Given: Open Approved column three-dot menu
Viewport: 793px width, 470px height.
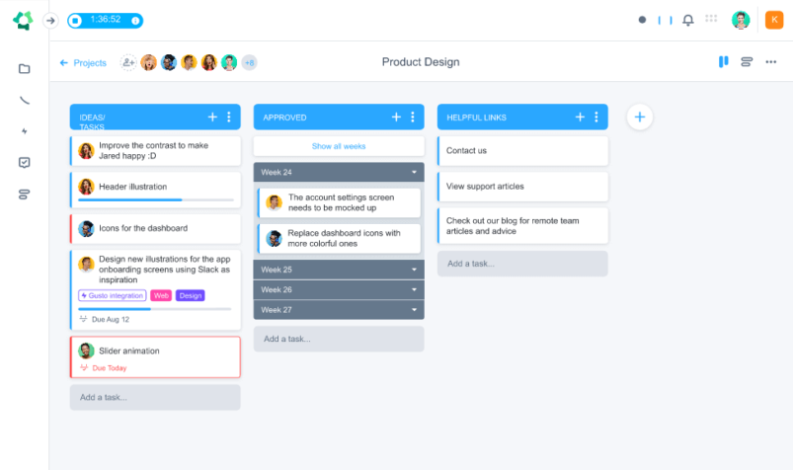Looking at the screenshot, I should (413, 117).
